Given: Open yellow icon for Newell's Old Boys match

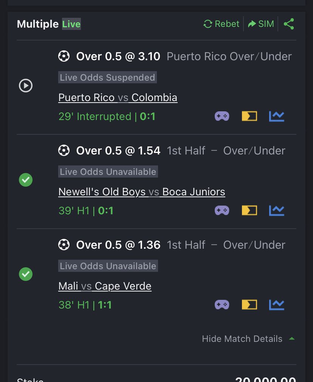Looking at the screenshot, I should [x=249, y=210].
